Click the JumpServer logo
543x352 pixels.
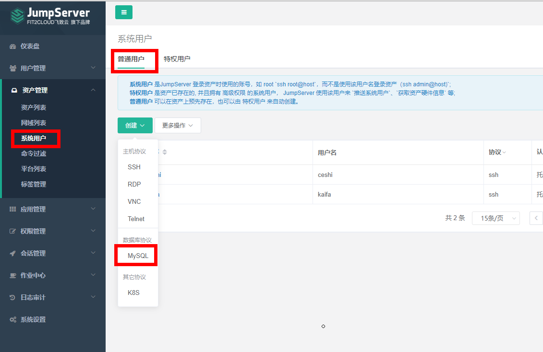coord(50,16)
